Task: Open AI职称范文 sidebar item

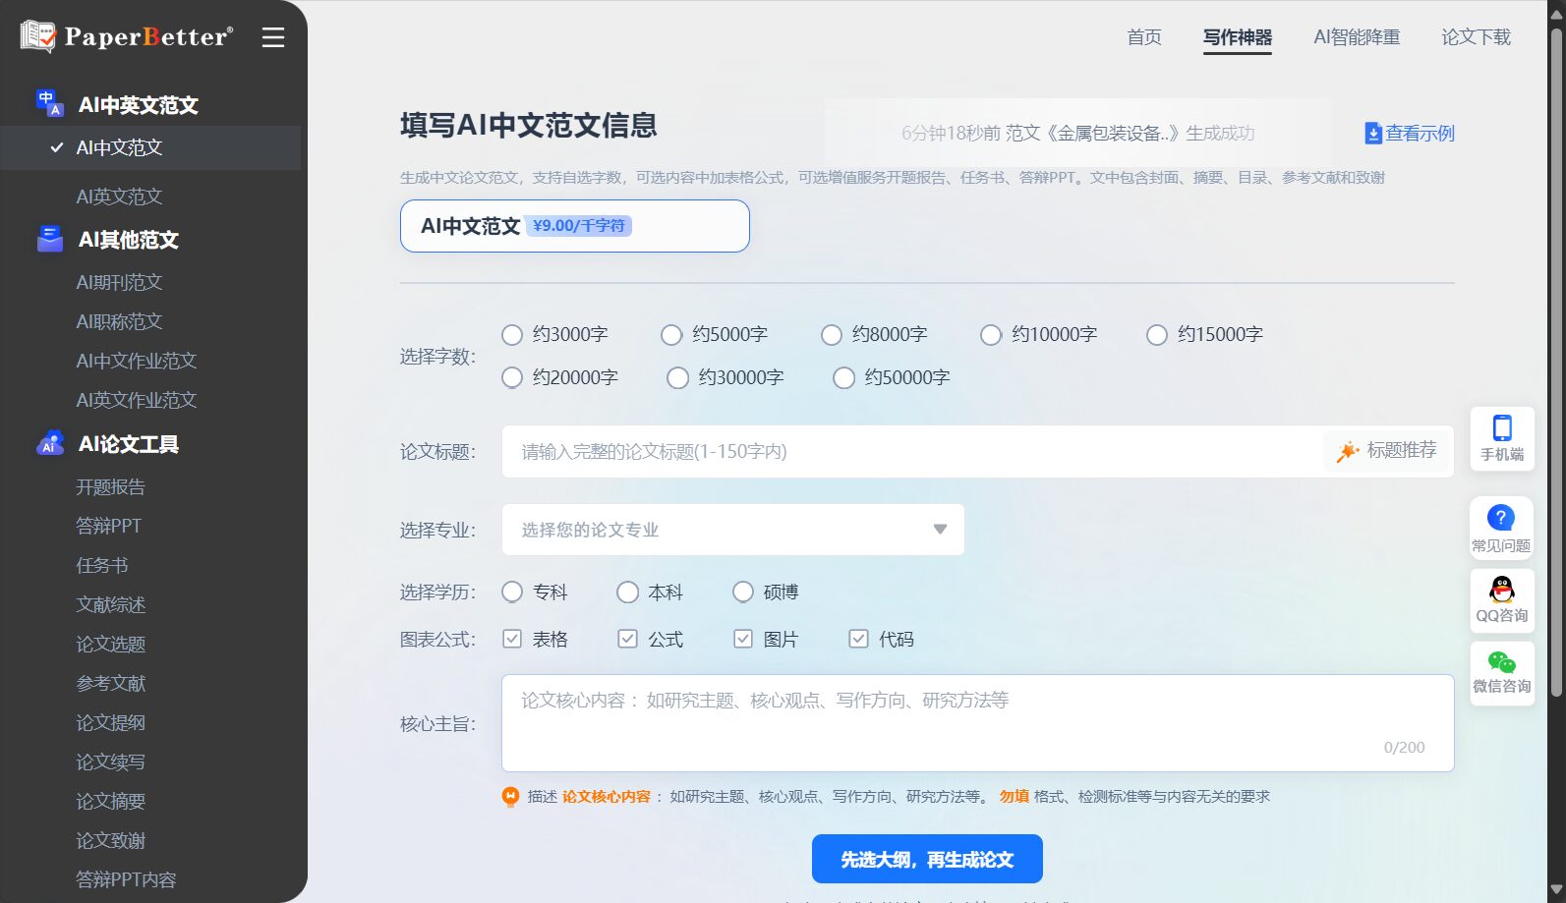Action: pyautogui.click(x=119, y=321)
